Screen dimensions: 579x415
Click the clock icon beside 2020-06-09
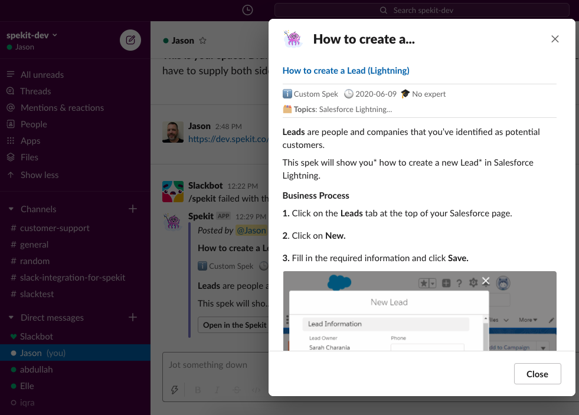349,94
